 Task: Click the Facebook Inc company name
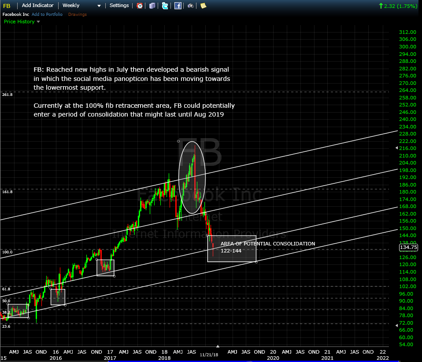(16, 14)
